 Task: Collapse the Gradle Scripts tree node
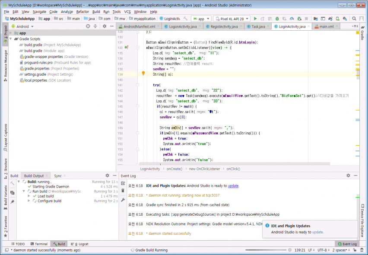[11, 39]
